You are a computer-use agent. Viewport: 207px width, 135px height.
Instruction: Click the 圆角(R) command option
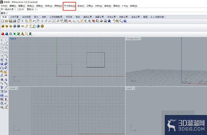(30, 9)
